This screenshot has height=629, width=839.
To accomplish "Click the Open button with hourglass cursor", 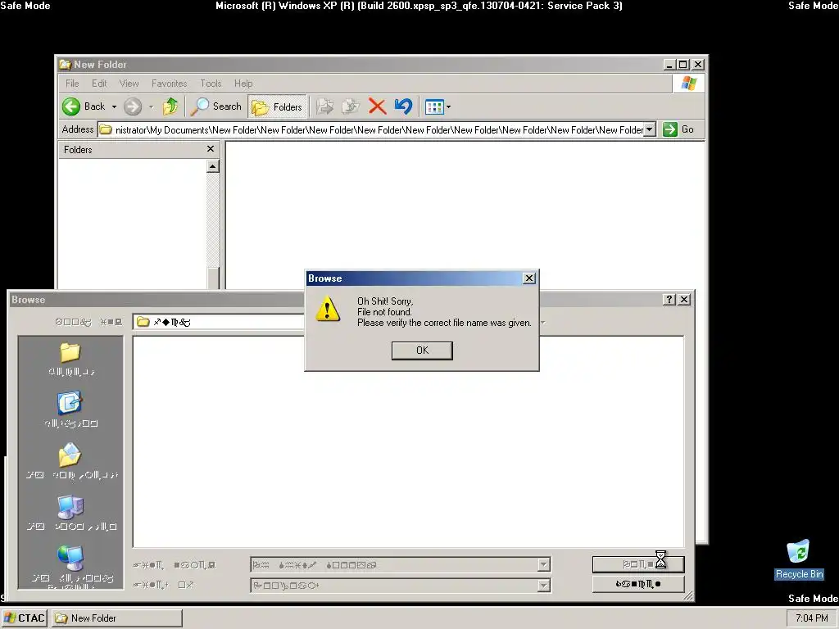I will point(637,564).
